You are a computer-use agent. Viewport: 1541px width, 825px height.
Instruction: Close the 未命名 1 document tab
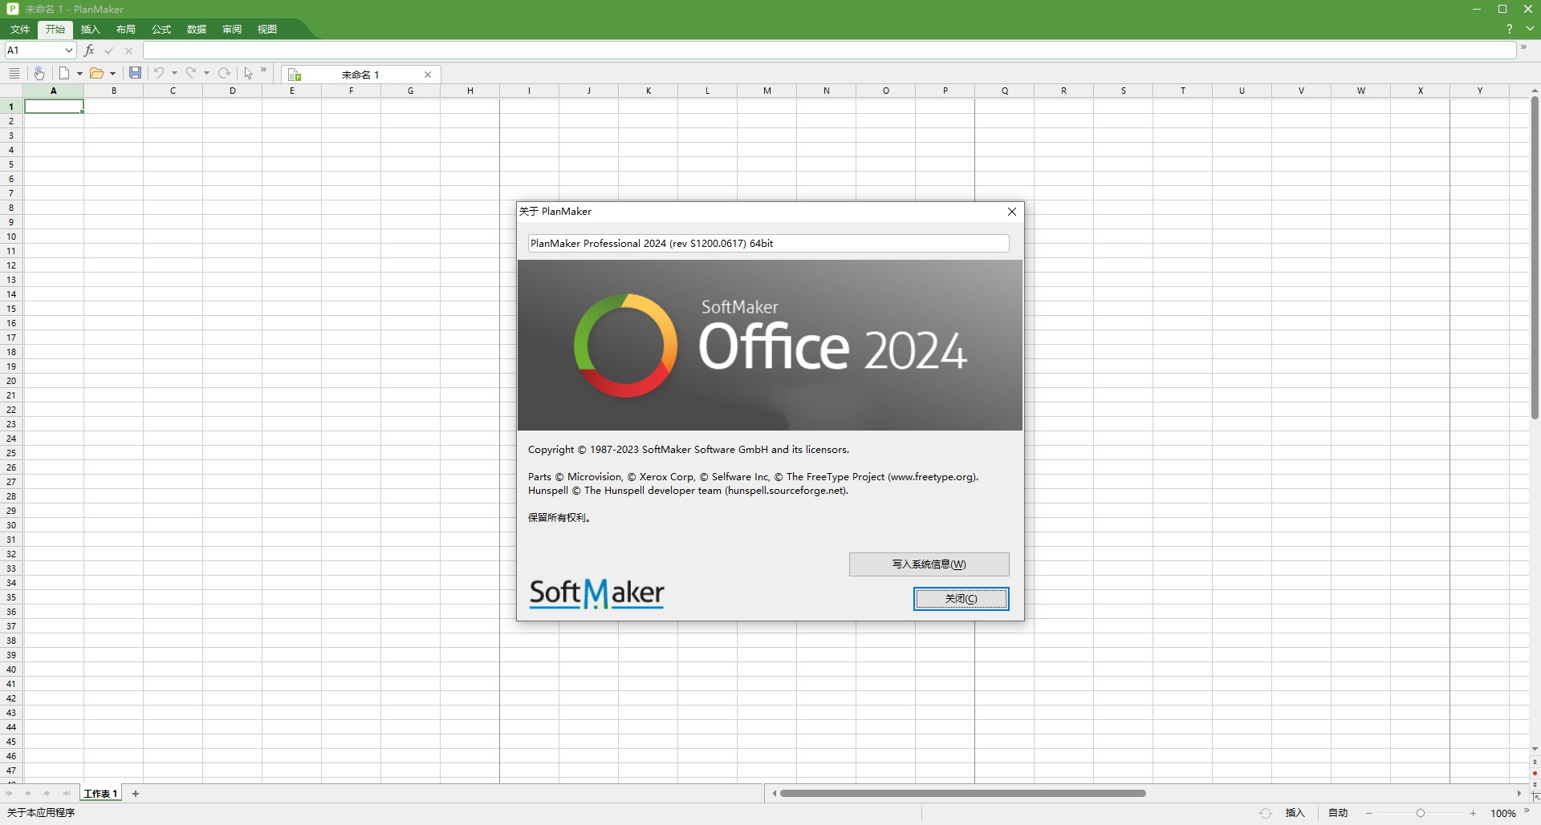[428, 75]
